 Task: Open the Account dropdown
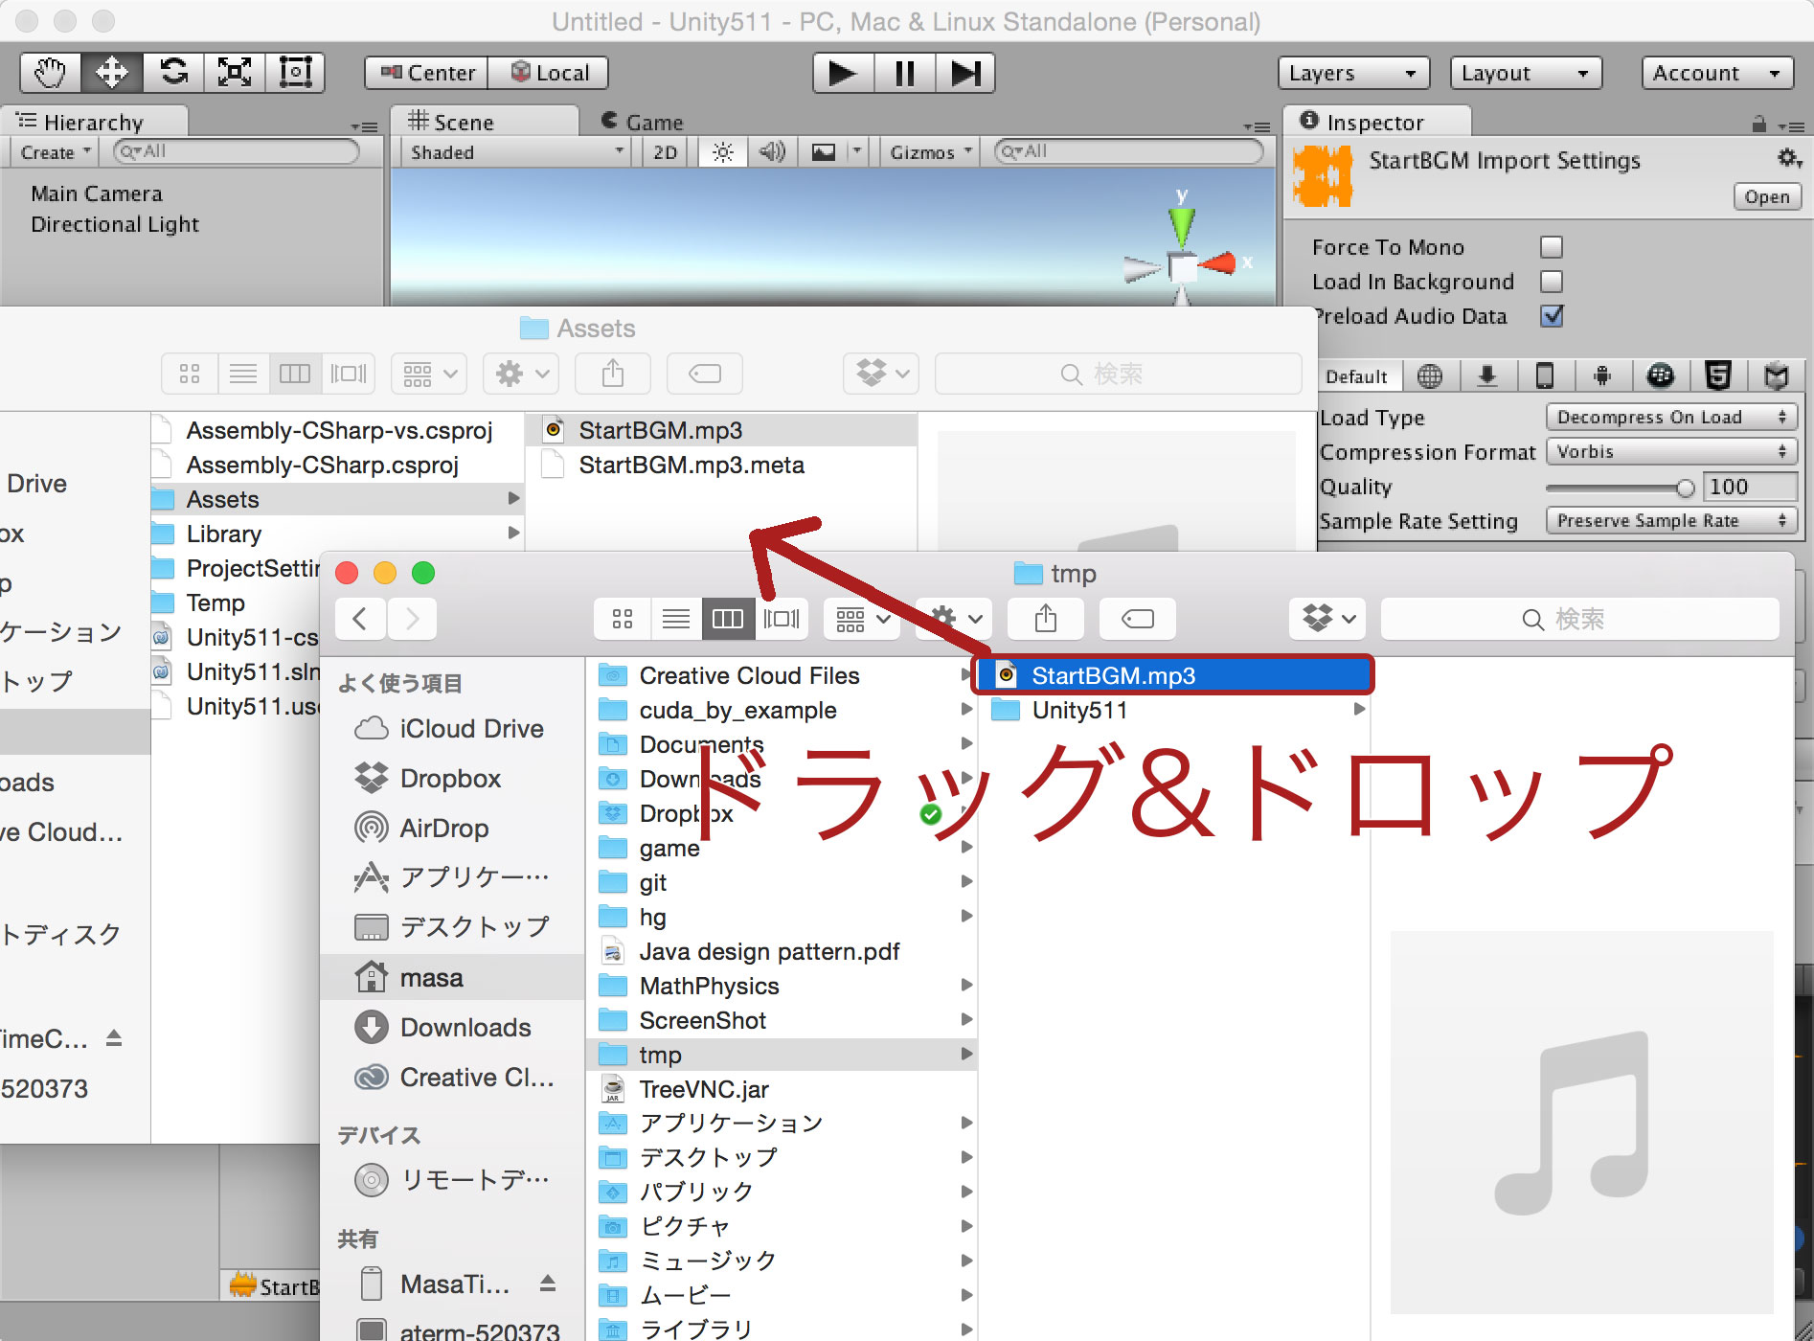coord(1717,73)
